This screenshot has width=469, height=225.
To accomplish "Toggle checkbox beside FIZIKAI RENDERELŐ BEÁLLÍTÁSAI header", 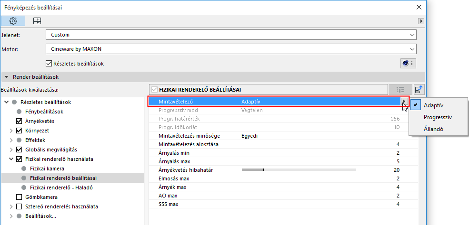I will (x=154, y=89).
